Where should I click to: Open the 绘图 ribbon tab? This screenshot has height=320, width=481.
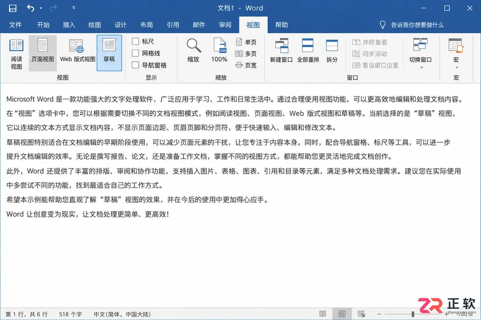pyautogui.click(x=94, y=25)
